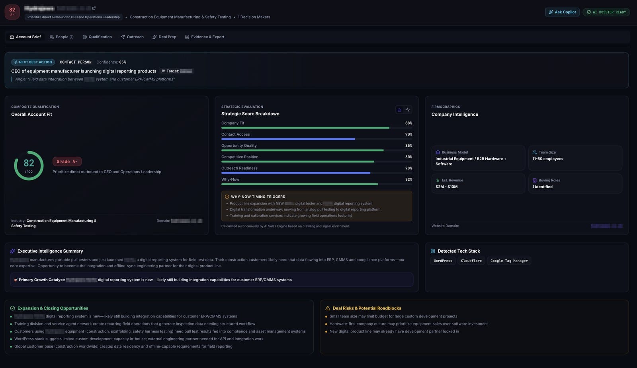Viewport: 637px width, 368px height.
Task: Go to the Qualification tab
Action: tap(97, 37)
